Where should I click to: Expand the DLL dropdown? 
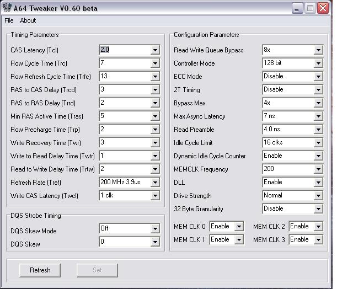click(x=318, y=183)
